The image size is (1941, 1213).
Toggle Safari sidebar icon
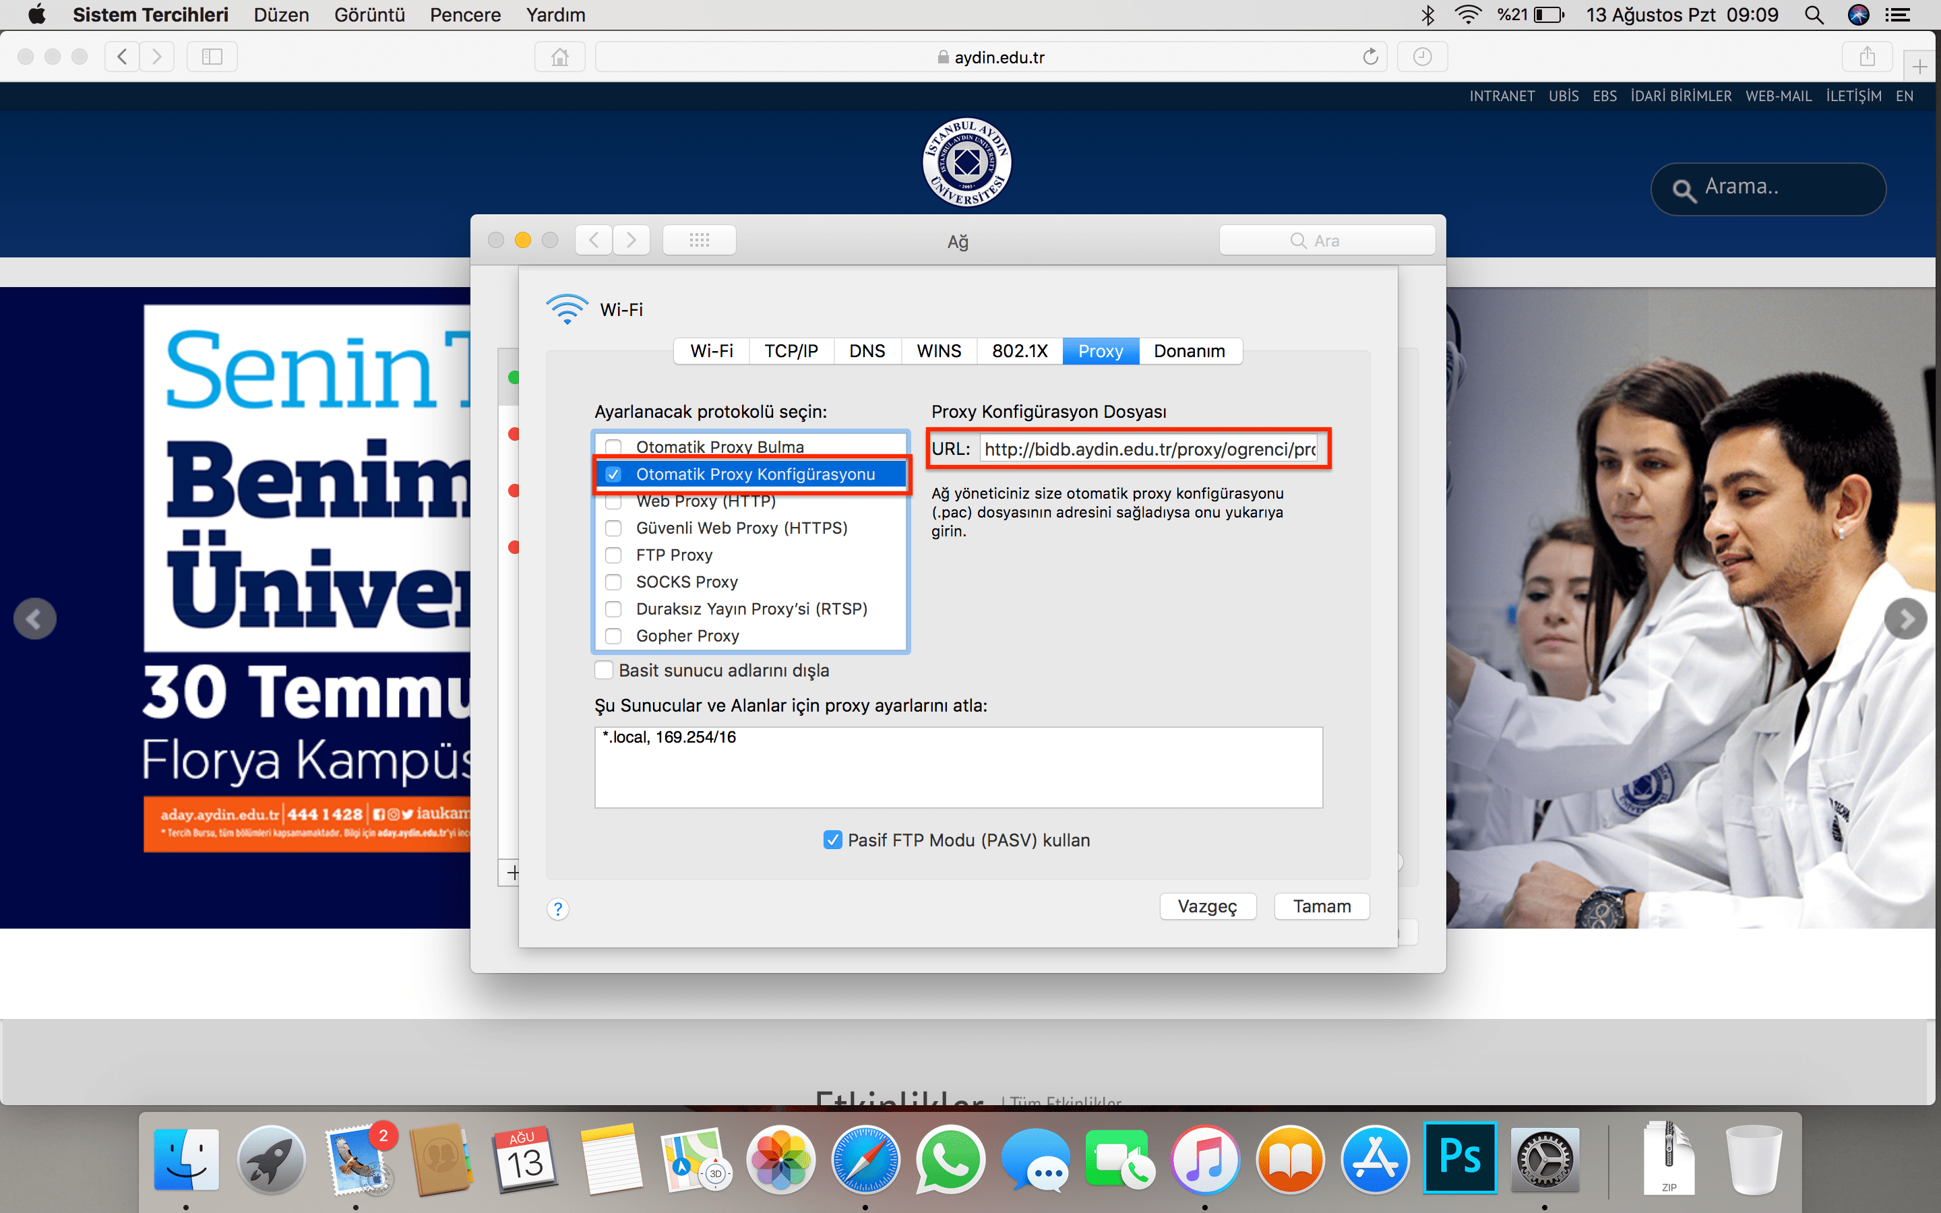(212, 57)
